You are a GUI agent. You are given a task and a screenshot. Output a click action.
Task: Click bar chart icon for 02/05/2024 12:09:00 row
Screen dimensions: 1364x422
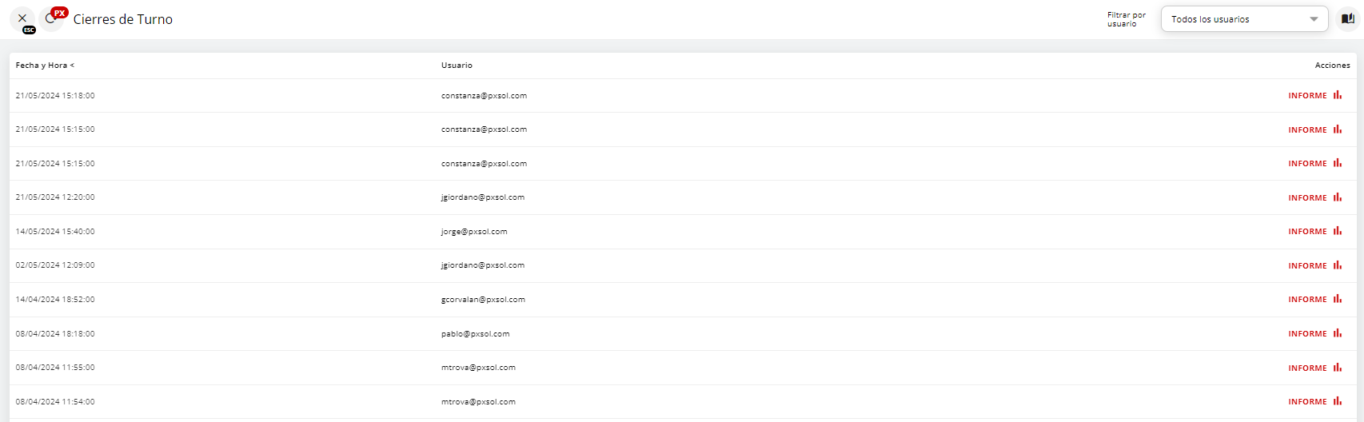click(x=1337, y=265)
